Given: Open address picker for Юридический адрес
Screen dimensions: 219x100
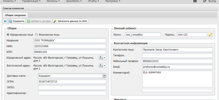Looking at the screenshot, I should 102,58.
